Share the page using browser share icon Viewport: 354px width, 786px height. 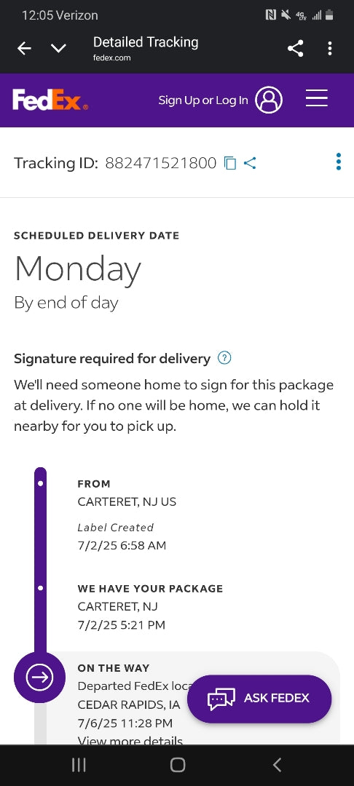pos(295,48)
